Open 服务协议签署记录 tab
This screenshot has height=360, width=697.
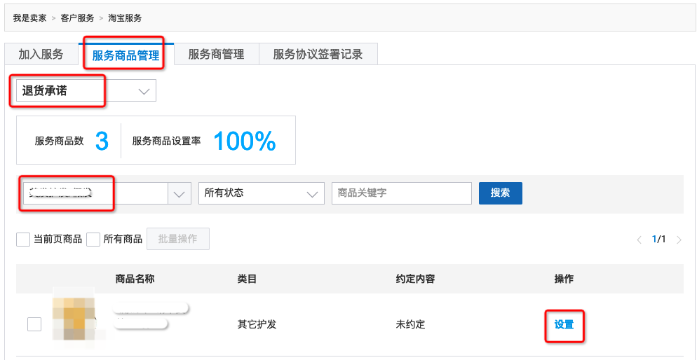pos(318,55)
